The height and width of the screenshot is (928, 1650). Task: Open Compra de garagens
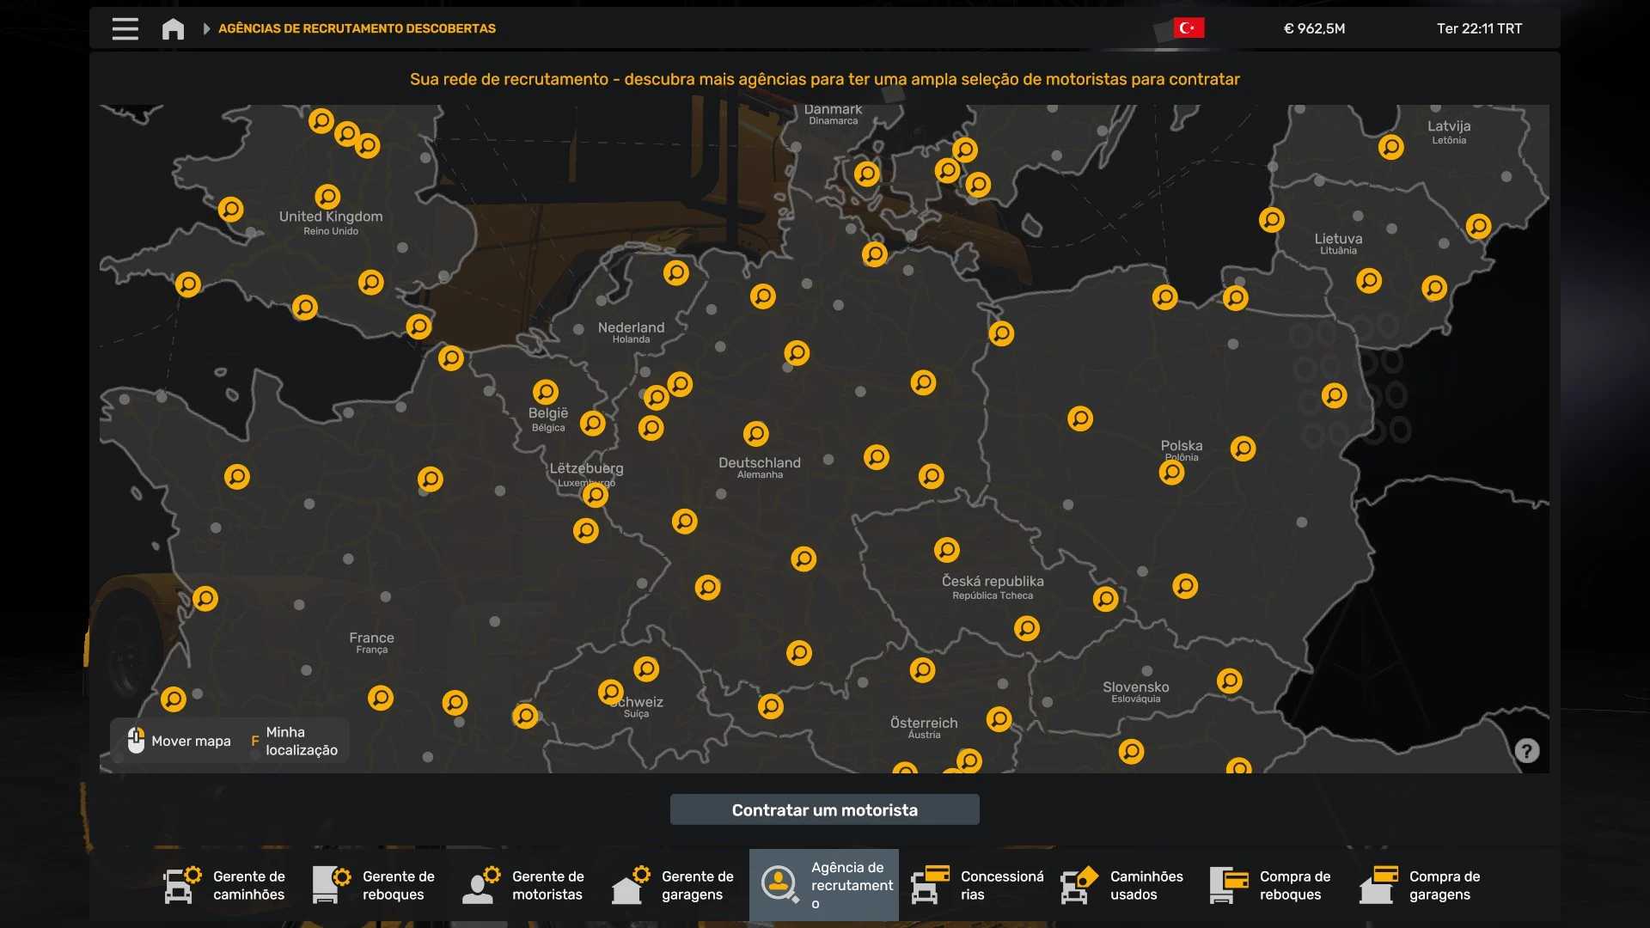tap(1421, 885)
